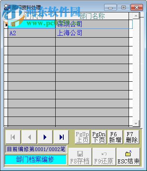Select the 上海公司 department name cell
The width and height of the screenshot is (147, 171).
pos(92,33)
